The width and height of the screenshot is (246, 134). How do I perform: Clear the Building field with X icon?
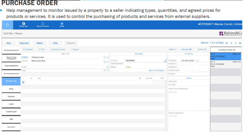[108, 57]
